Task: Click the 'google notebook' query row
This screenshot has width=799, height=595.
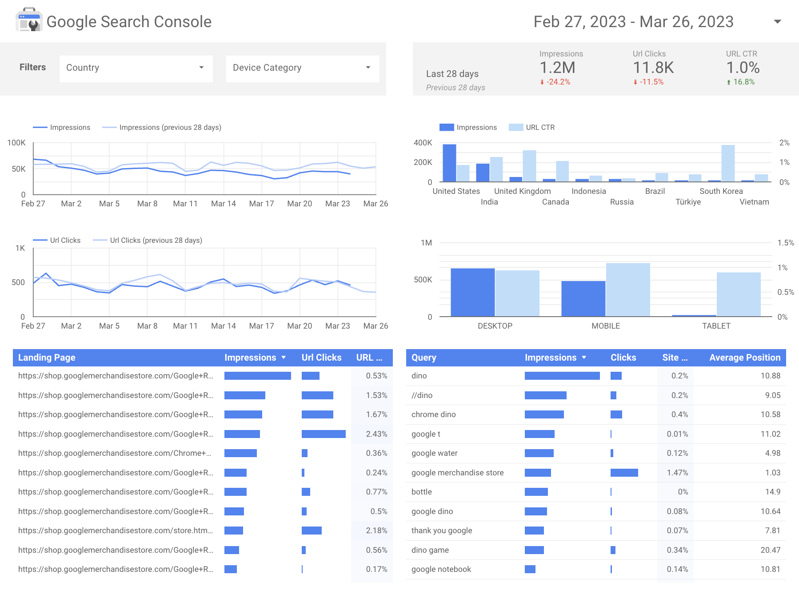Action: click(596, 569)
